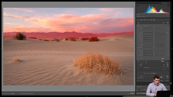The width and height of the screenshot is (173, 97).
Task: Select brush A
Action: coord(144,61)
